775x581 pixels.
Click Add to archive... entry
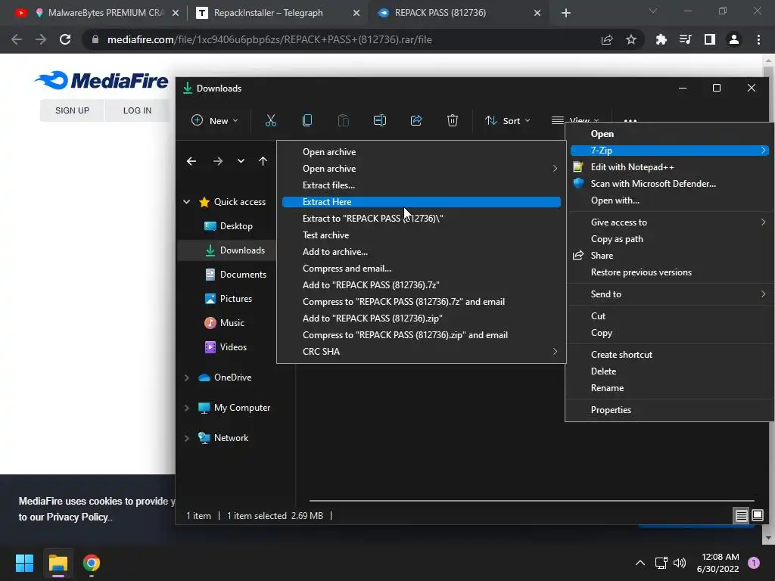click(421, 252)
